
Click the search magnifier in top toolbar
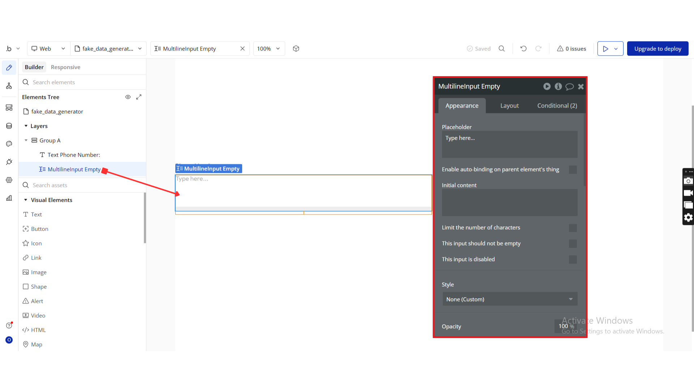pyautogui.click(x=502, y=49)
